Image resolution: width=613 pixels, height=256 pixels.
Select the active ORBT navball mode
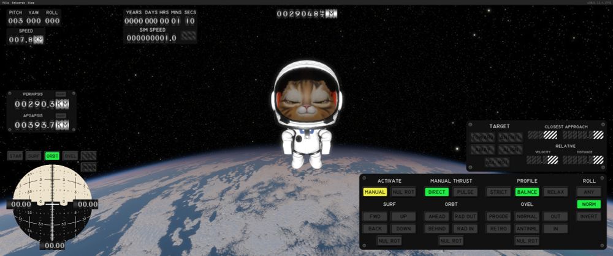52,156
